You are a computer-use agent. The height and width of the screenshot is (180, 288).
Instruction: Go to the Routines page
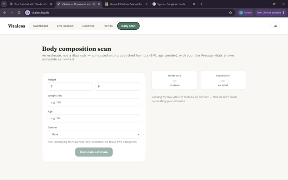(x=88, y=26)
